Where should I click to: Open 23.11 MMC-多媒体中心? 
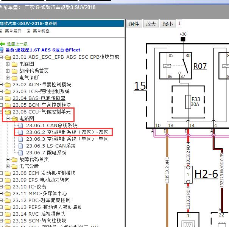point(40,193)
